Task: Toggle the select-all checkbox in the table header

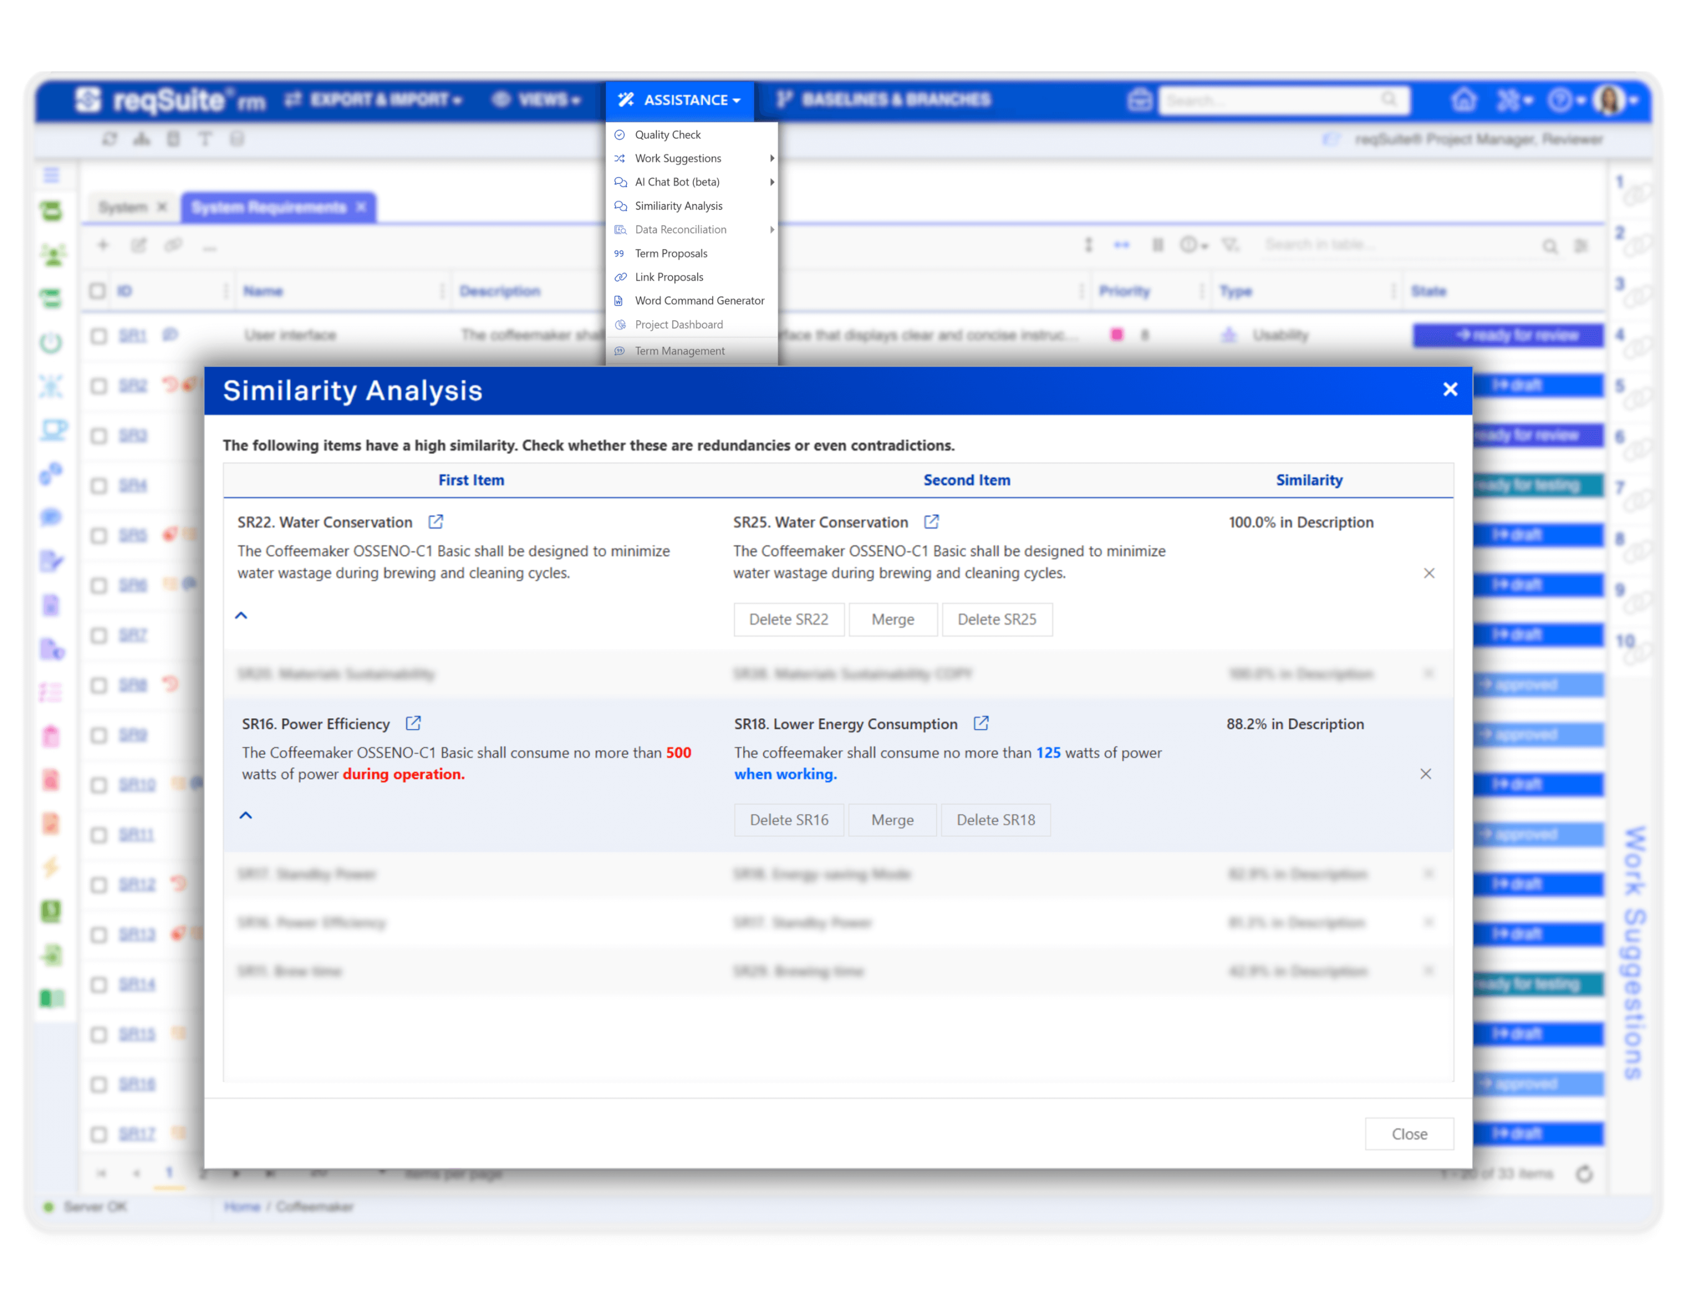Action: coord(98,291)
